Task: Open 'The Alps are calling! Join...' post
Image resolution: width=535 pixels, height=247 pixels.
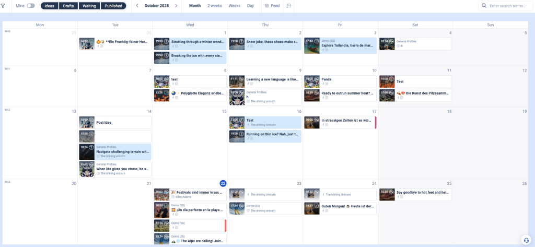Action: coord(190,239)
